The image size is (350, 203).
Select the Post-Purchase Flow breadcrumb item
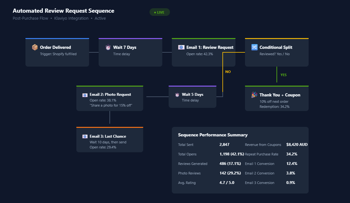click(x=30, y=18)
